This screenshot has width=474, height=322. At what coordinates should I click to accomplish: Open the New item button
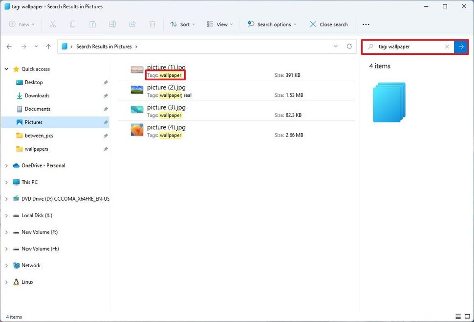[x=22, y=24]
